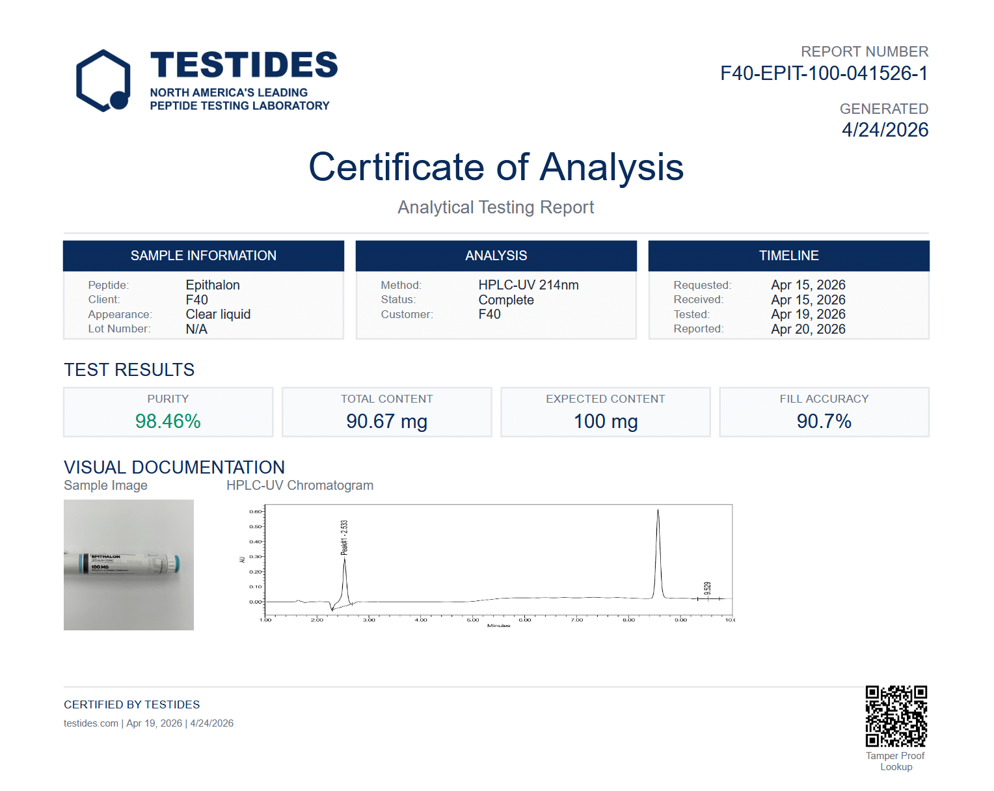
Task: Open the Epithalon sample image thumbnail
Action: click(x=129, y=565)
